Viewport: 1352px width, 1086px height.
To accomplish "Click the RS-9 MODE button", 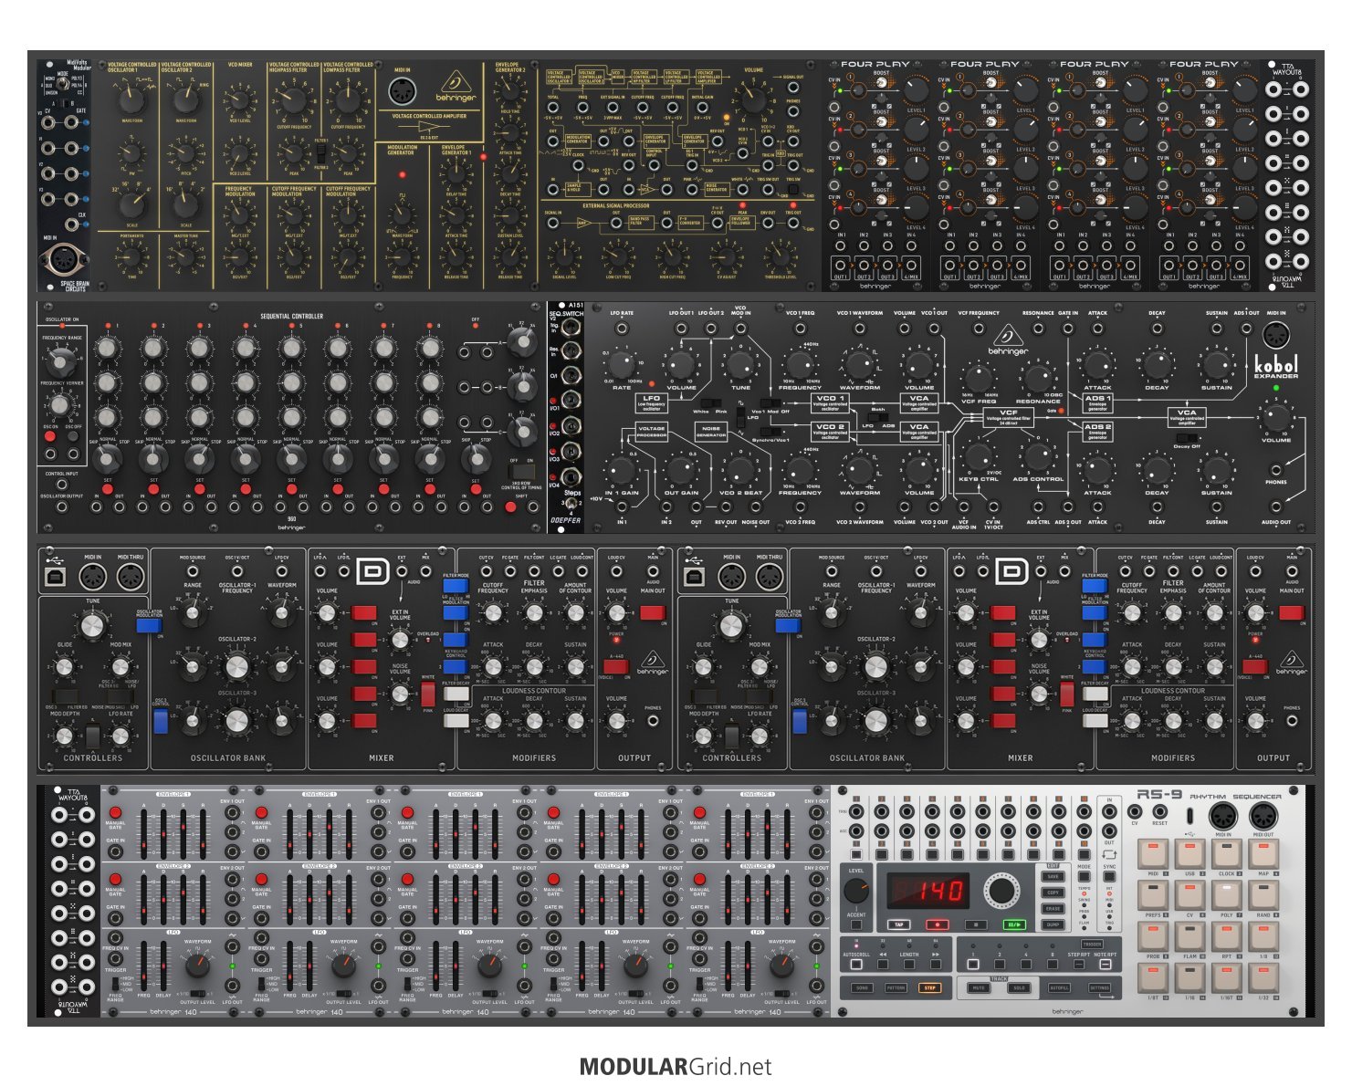I will [1085, 876].
